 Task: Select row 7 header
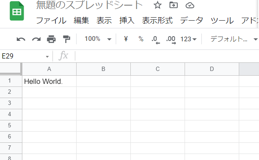coord(11,148)
